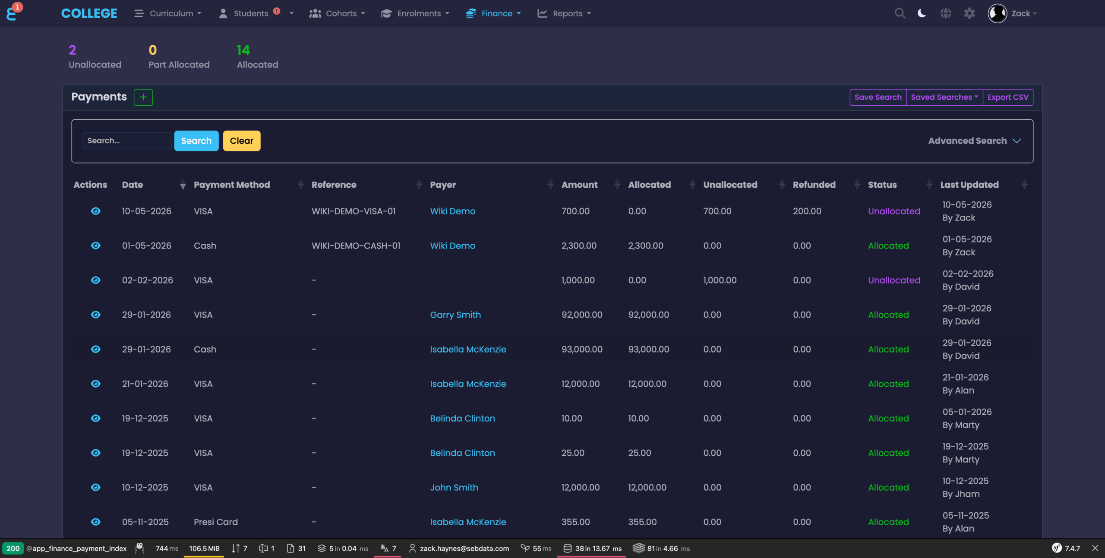Toggle dark mode moon icon

pyautogui.click(x=922, y=13)
